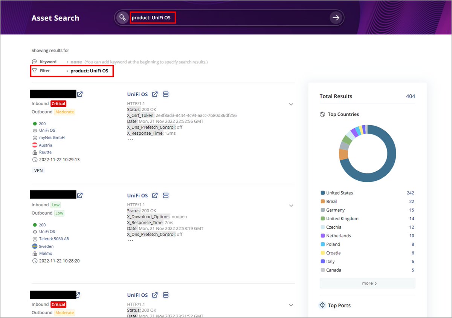Select Netherlands in Top Countries list
This screenshot has width=452, height=318.
click(x=339, y=236)
